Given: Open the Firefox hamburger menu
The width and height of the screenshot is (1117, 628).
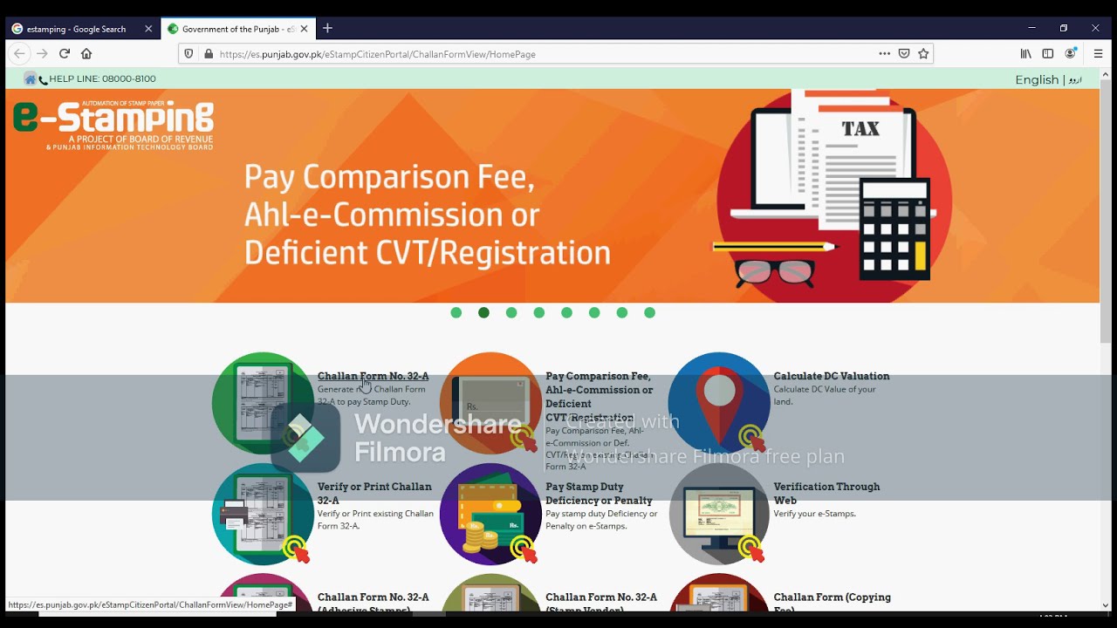Looking at the screenshot, I should click(1098, 53).
